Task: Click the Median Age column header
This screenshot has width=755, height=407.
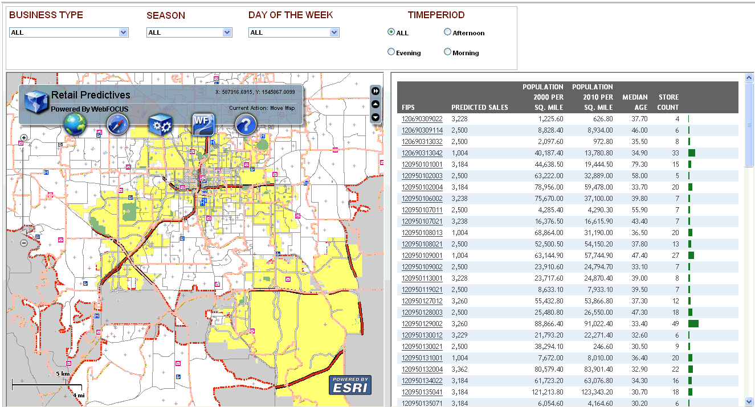Action: pos(635,102)
